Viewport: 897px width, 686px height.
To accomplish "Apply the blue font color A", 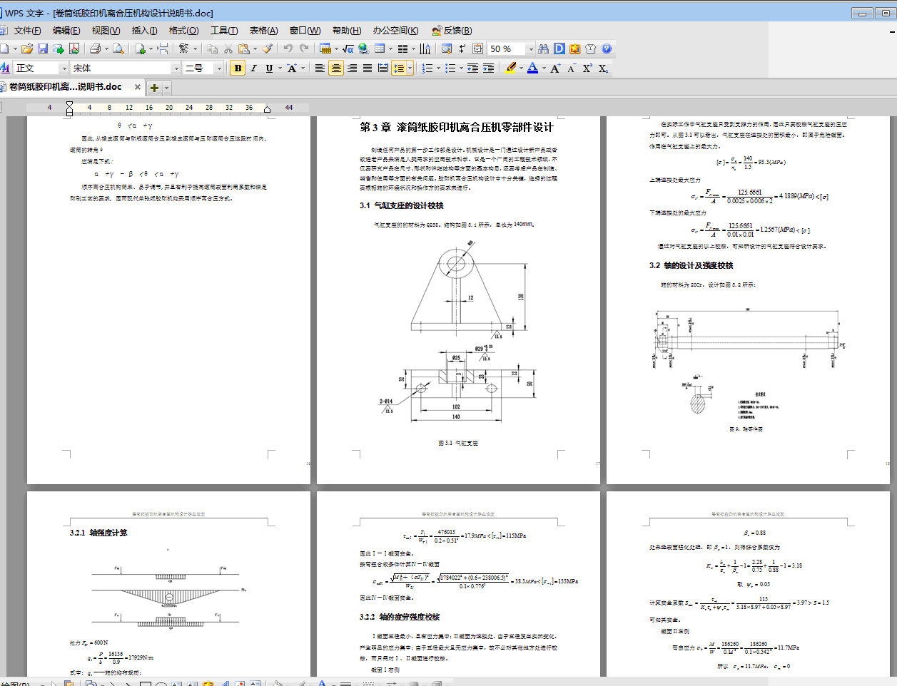I will (532, 68).
